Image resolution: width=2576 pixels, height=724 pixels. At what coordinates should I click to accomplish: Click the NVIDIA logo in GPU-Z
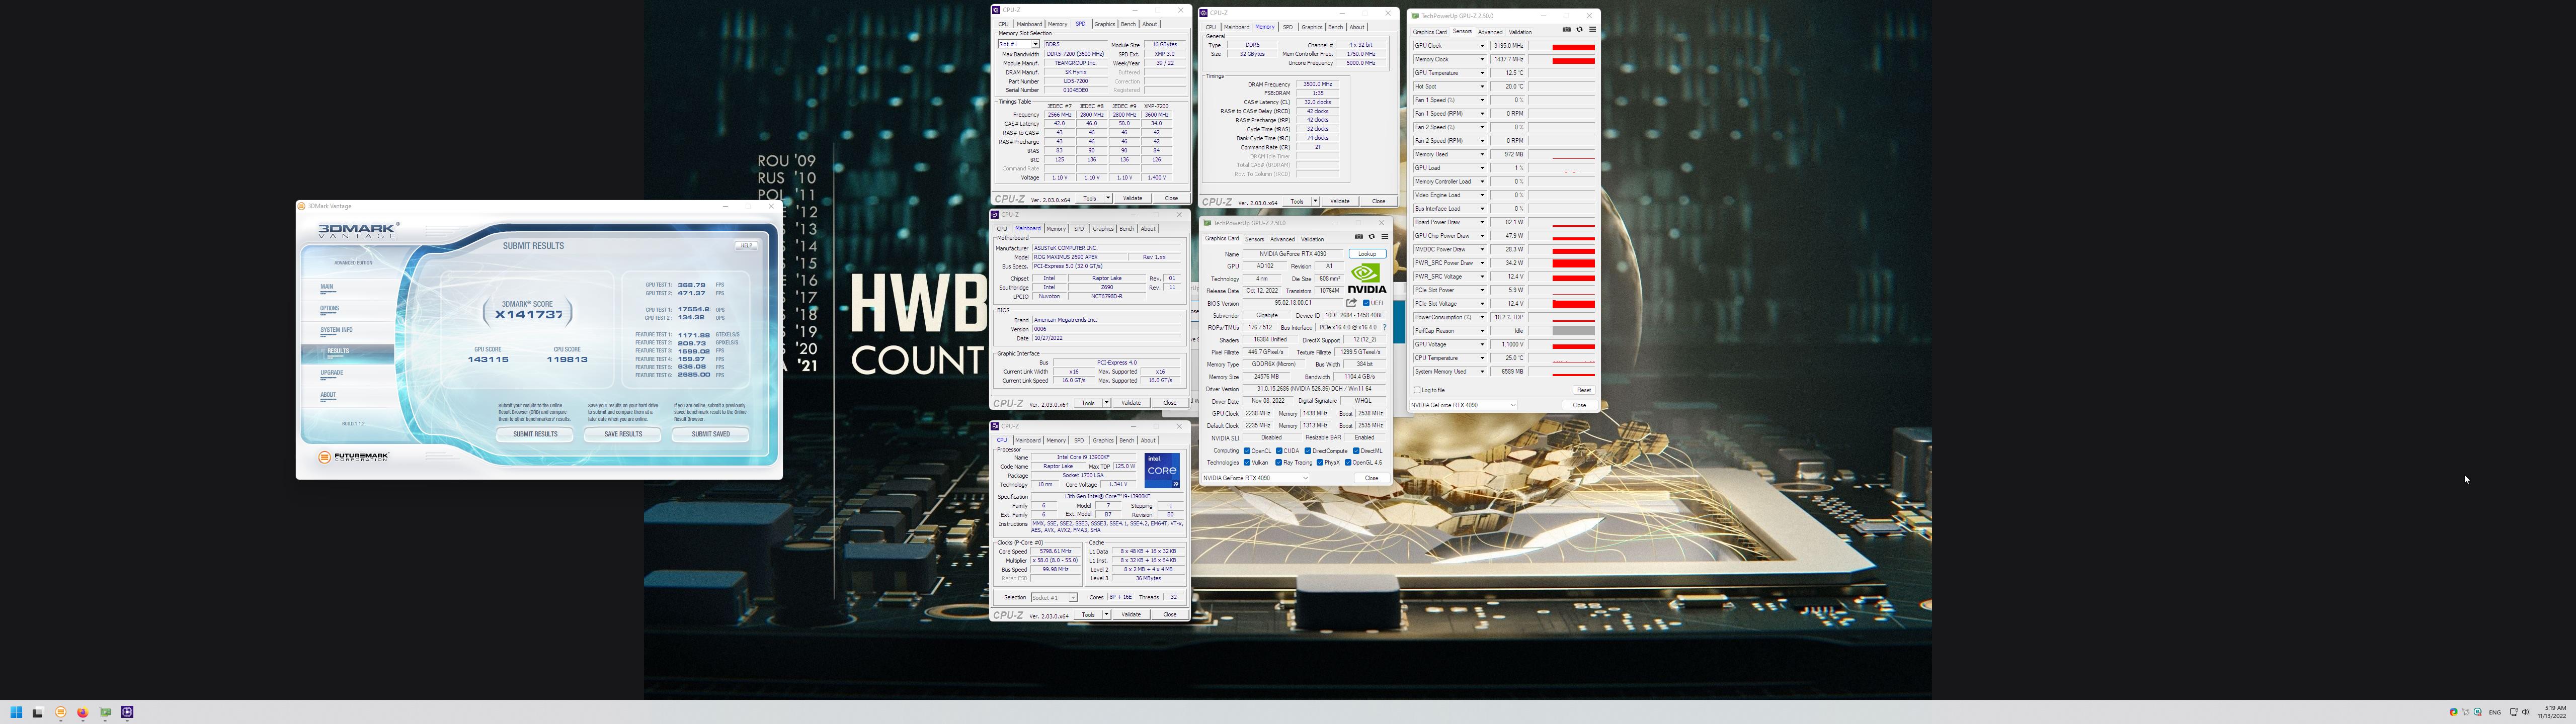pos(1367,278)
